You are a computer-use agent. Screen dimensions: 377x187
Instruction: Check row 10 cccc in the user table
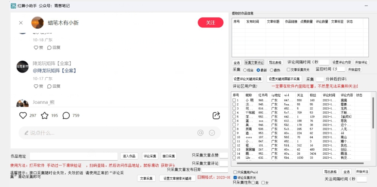[234, 137]
